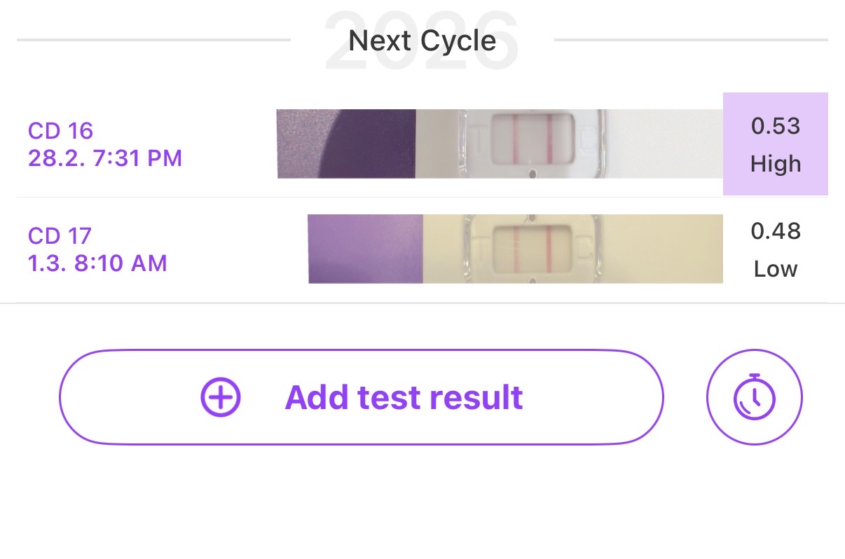Click the plus circle icon
The width and height of the screenshot is (845, 559).
[x=221, y=397]
